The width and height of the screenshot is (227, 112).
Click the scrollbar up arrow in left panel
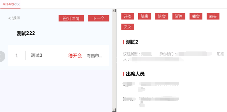pos(114,11)
